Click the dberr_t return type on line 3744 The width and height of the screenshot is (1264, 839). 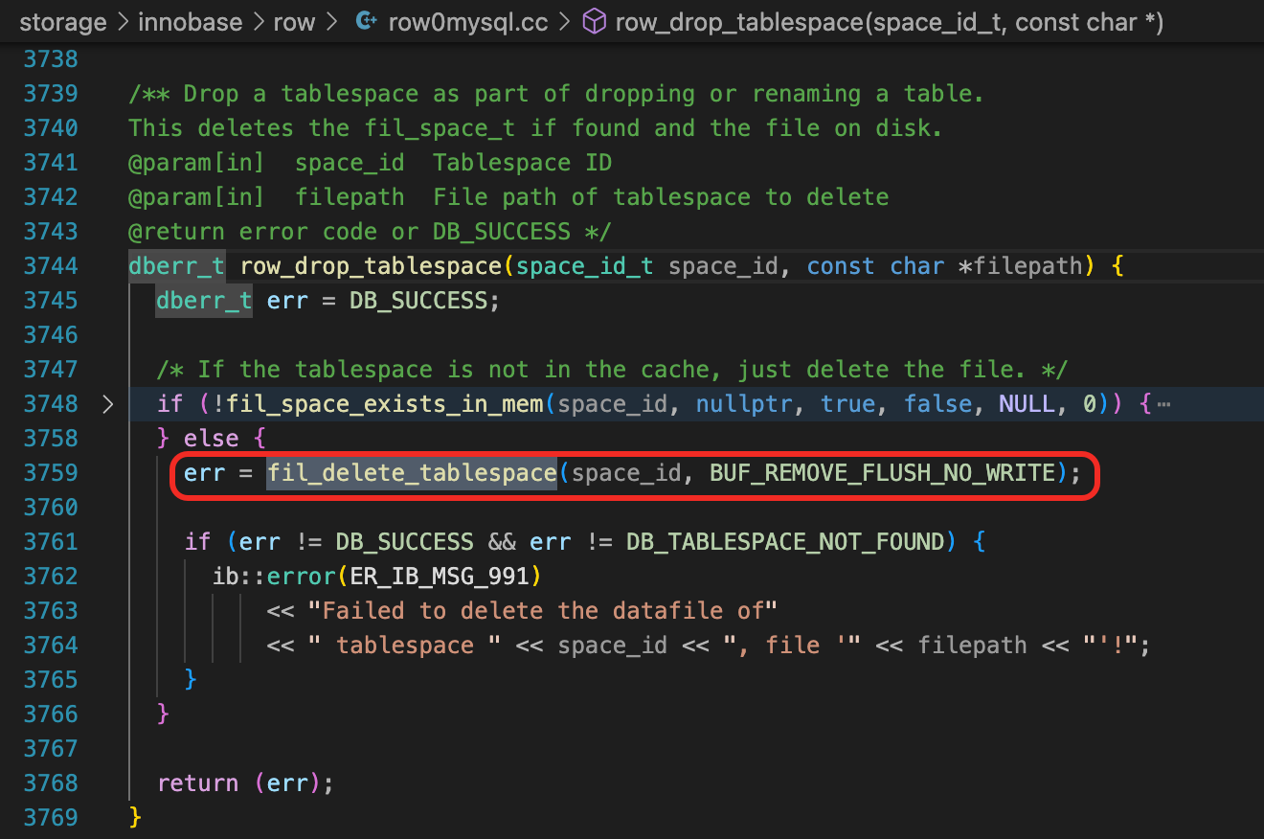pos(176,266)
